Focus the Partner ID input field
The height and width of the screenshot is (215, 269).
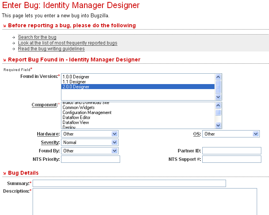231,151
